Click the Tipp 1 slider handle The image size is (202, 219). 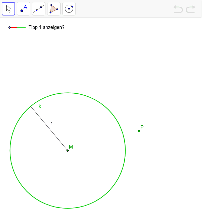[9, 28]
